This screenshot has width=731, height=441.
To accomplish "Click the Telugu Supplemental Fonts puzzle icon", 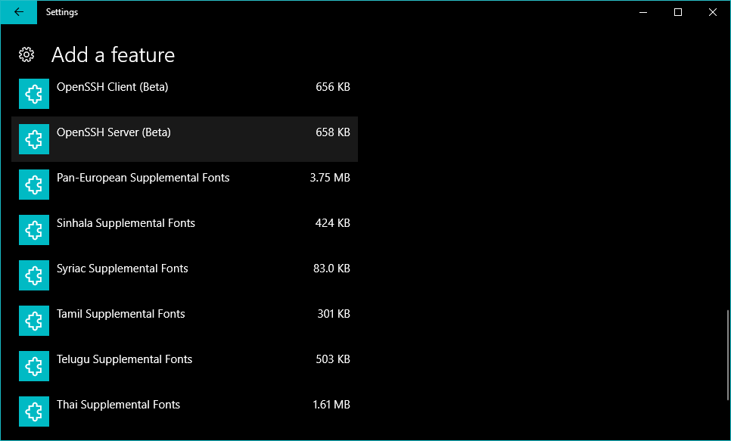I will tap(34, 366).
